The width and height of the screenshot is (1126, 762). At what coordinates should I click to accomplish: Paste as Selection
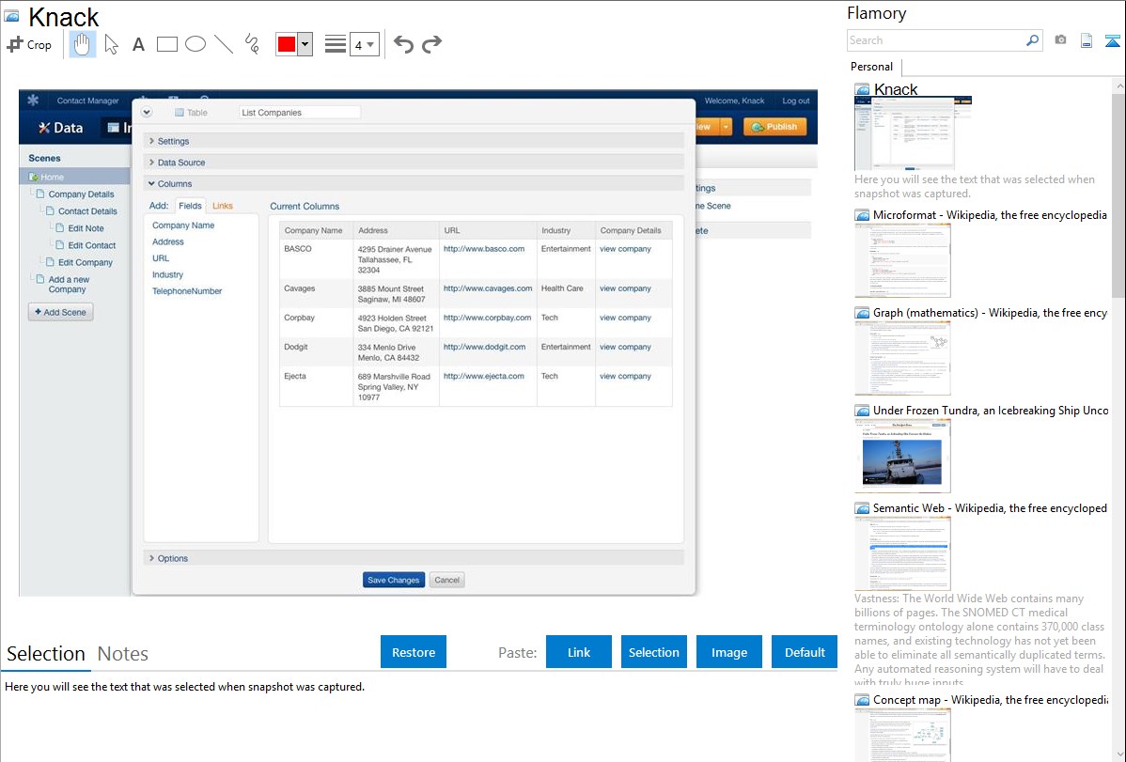pos(653,652)
